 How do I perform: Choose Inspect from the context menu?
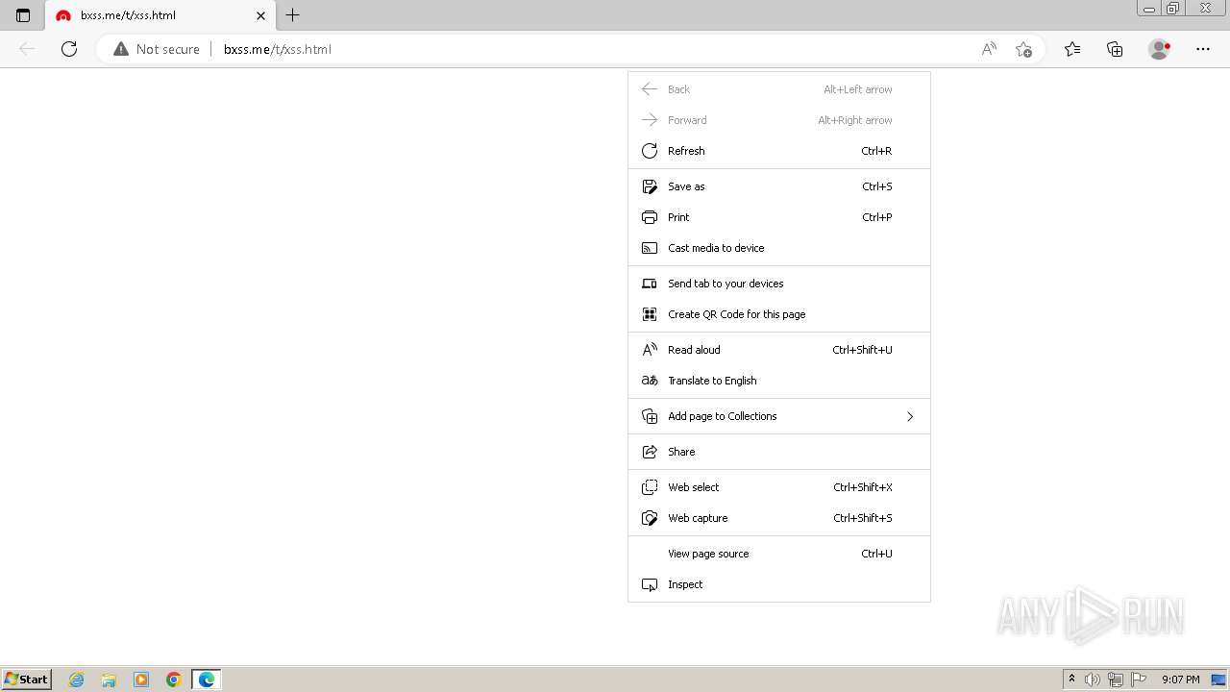779,584
